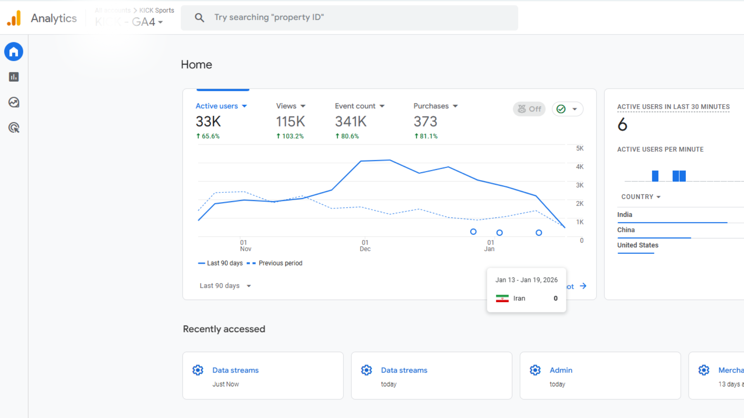Click the India country row

pyautogui.click(x=680, y=216)
